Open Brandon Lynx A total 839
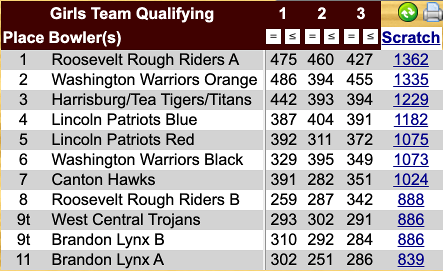Viewport: 443px width, 271px height. [x=410, y=260]
